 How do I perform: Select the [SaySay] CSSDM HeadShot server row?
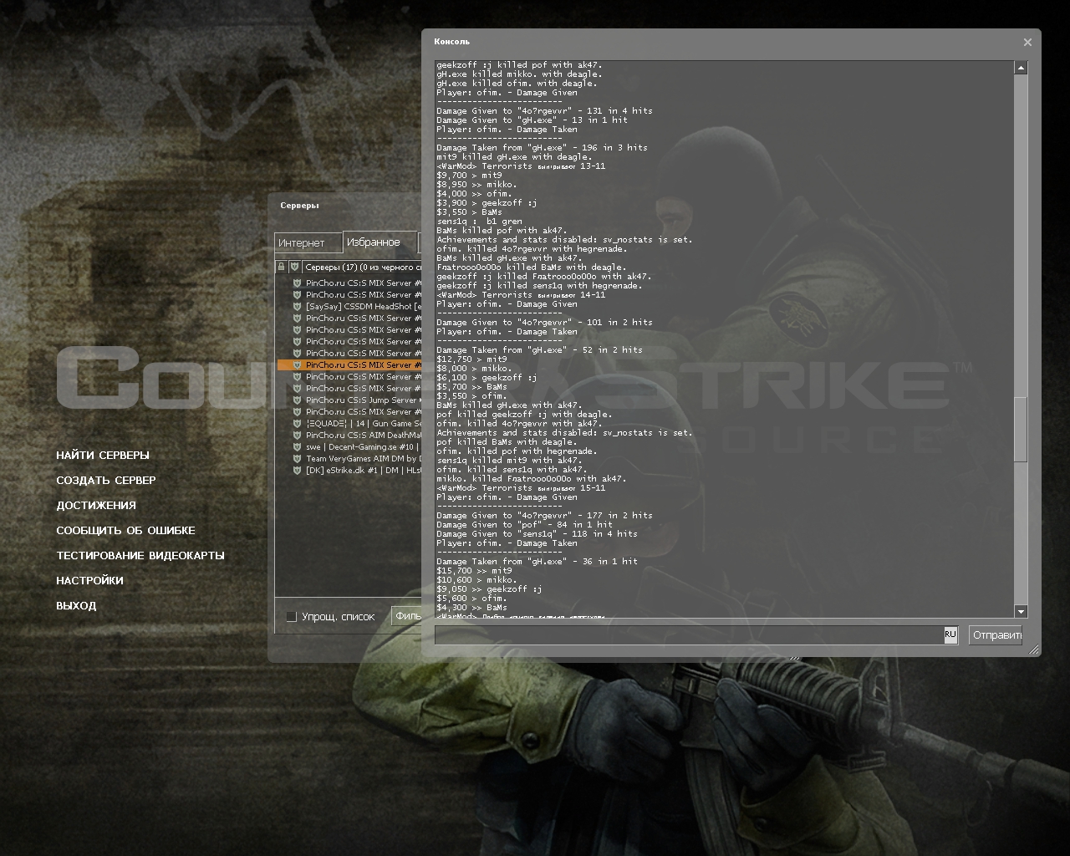(350, 307)
